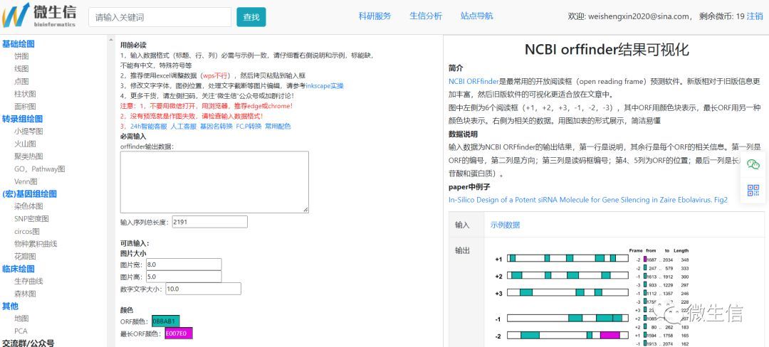Select PCA in the sidebar

pyautogui.click(x=21, y=331)
